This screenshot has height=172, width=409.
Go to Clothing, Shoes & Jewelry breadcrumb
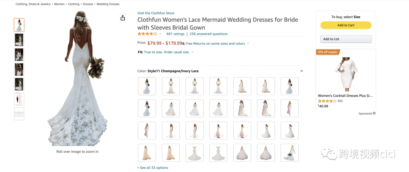(x=33, y=4)
